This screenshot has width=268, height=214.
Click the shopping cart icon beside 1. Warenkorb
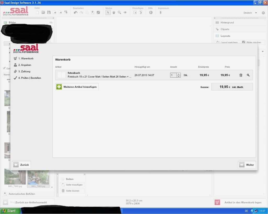pos(15,58)
